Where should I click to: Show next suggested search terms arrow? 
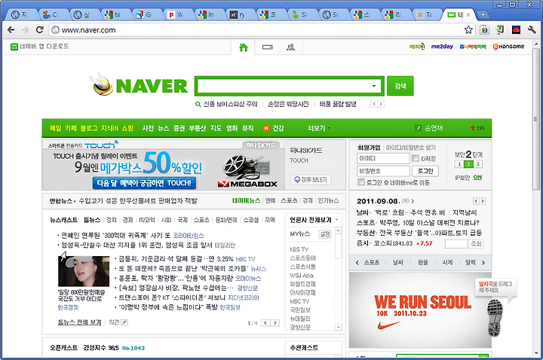tap(381, 104)
